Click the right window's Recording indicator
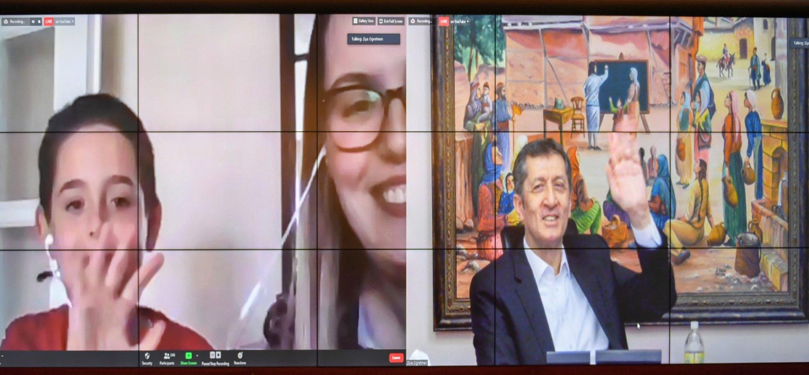809x375 pixels. 421,21
